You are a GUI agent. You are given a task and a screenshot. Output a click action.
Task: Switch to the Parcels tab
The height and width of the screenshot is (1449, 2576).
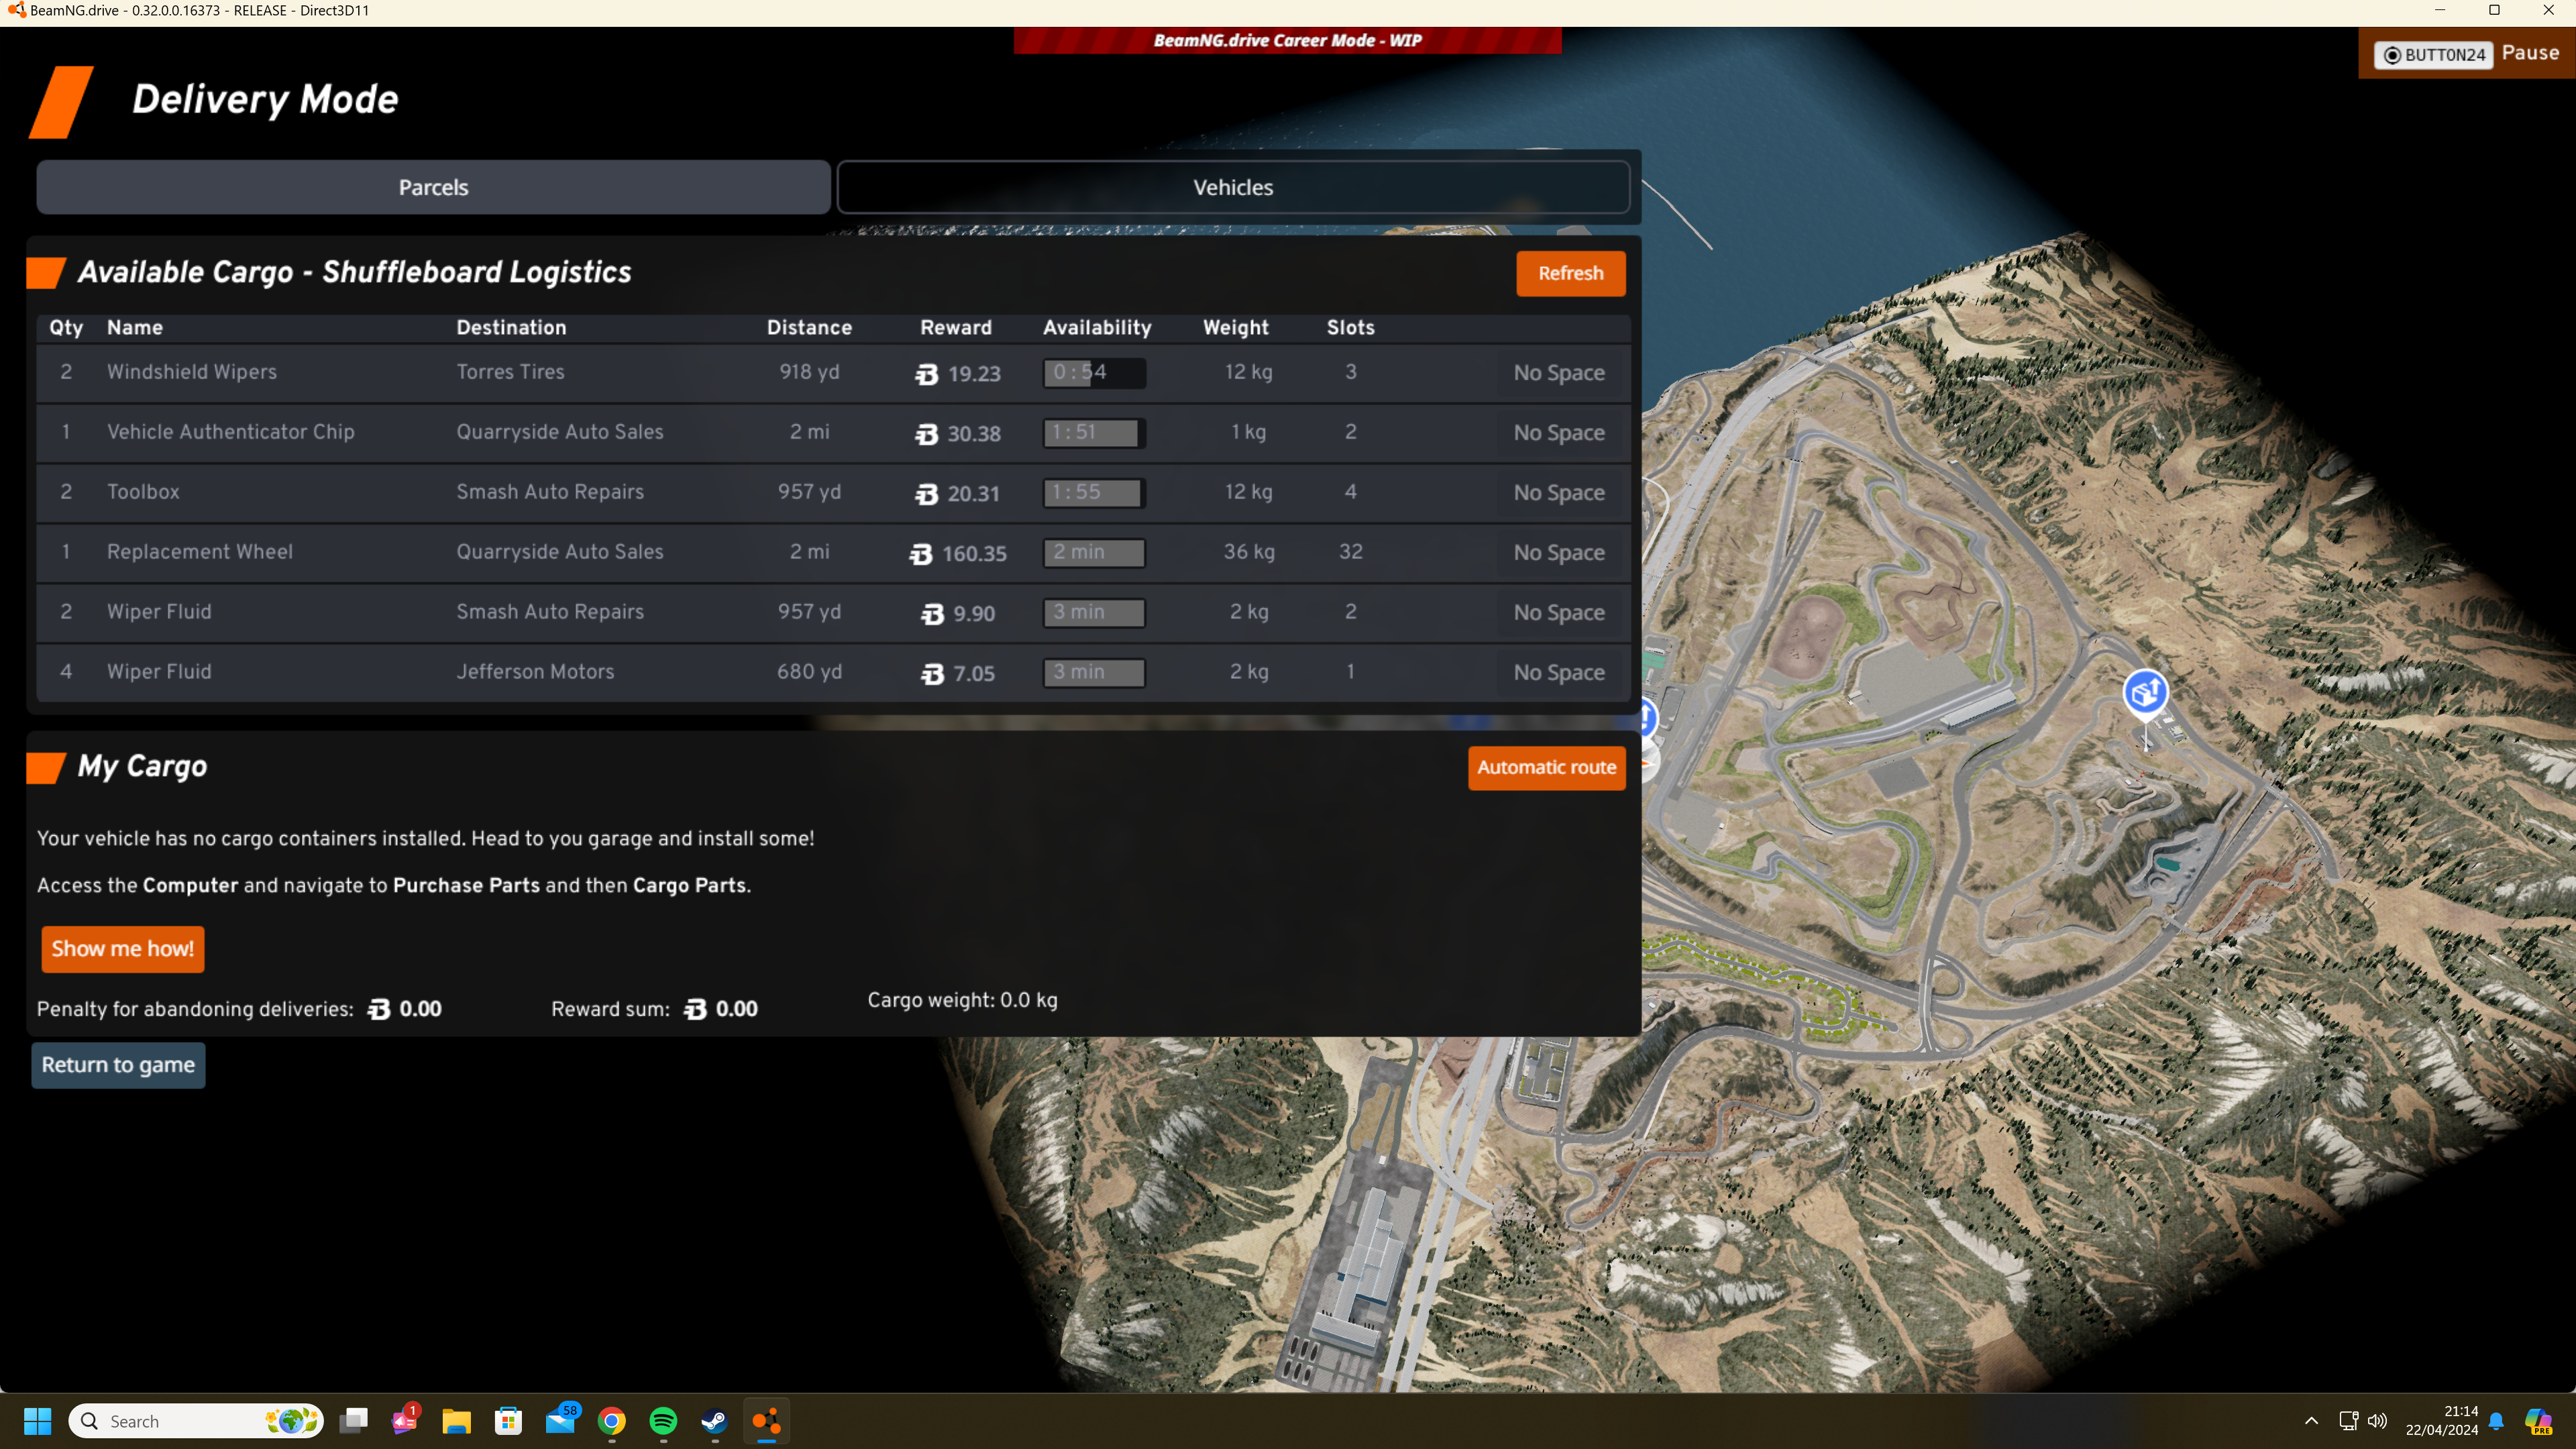pyautogui.click(x=433, y=187)
